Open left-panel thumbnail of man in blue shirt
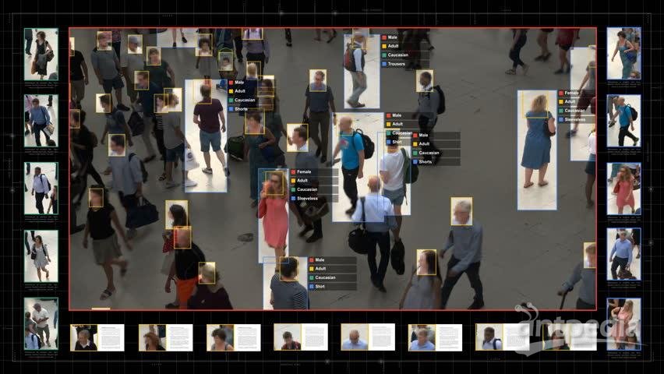 coord(41,121)
